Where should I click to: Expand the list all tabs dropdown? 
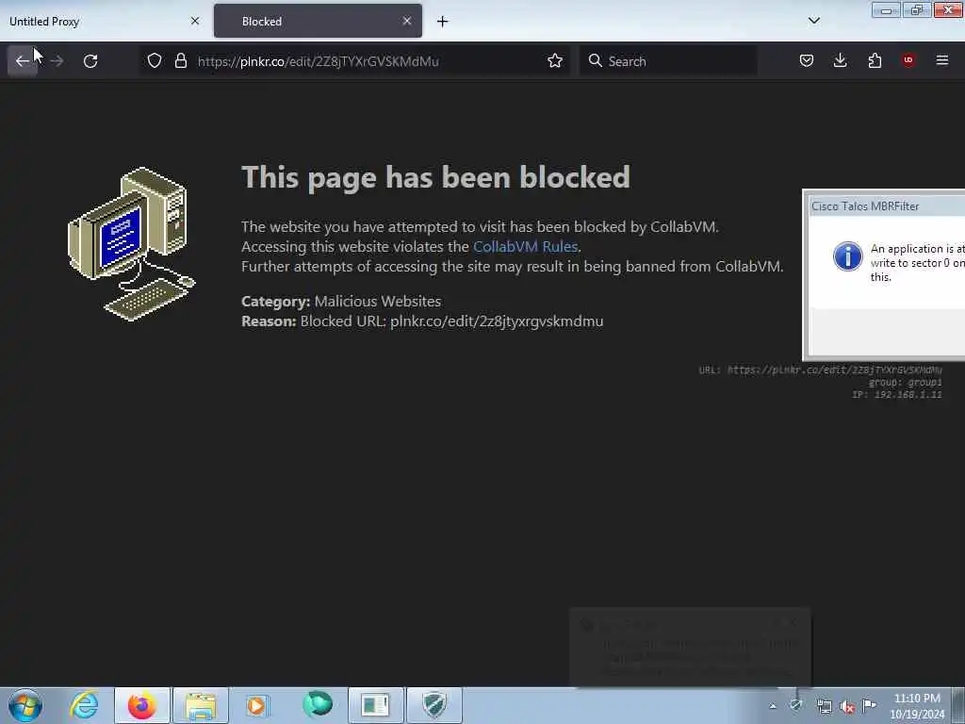[x=813, y=21]
